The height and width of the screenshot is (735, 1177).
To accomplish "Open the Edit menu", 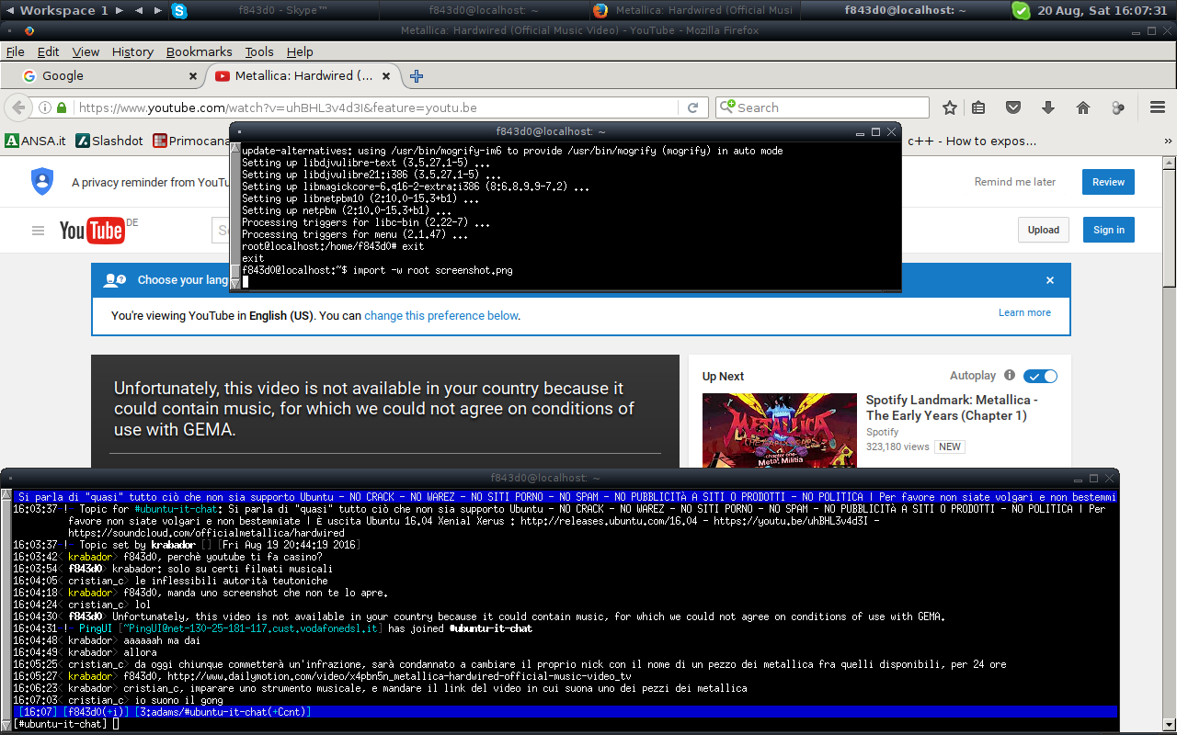I will tap(48, 51).
